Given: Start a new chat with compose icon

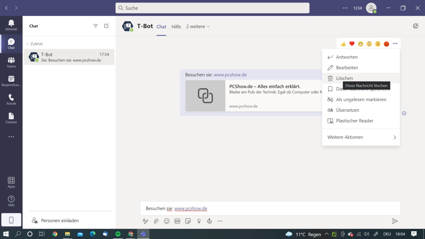Looking at the screenshot, I should [x=106, y=25].
